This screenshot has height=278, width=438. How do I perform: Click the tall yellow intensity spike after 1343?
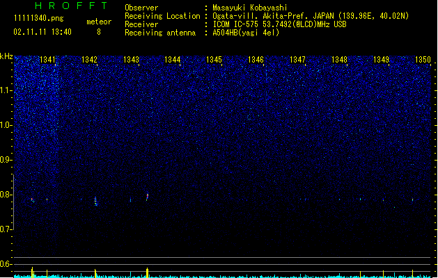[147, 272]
